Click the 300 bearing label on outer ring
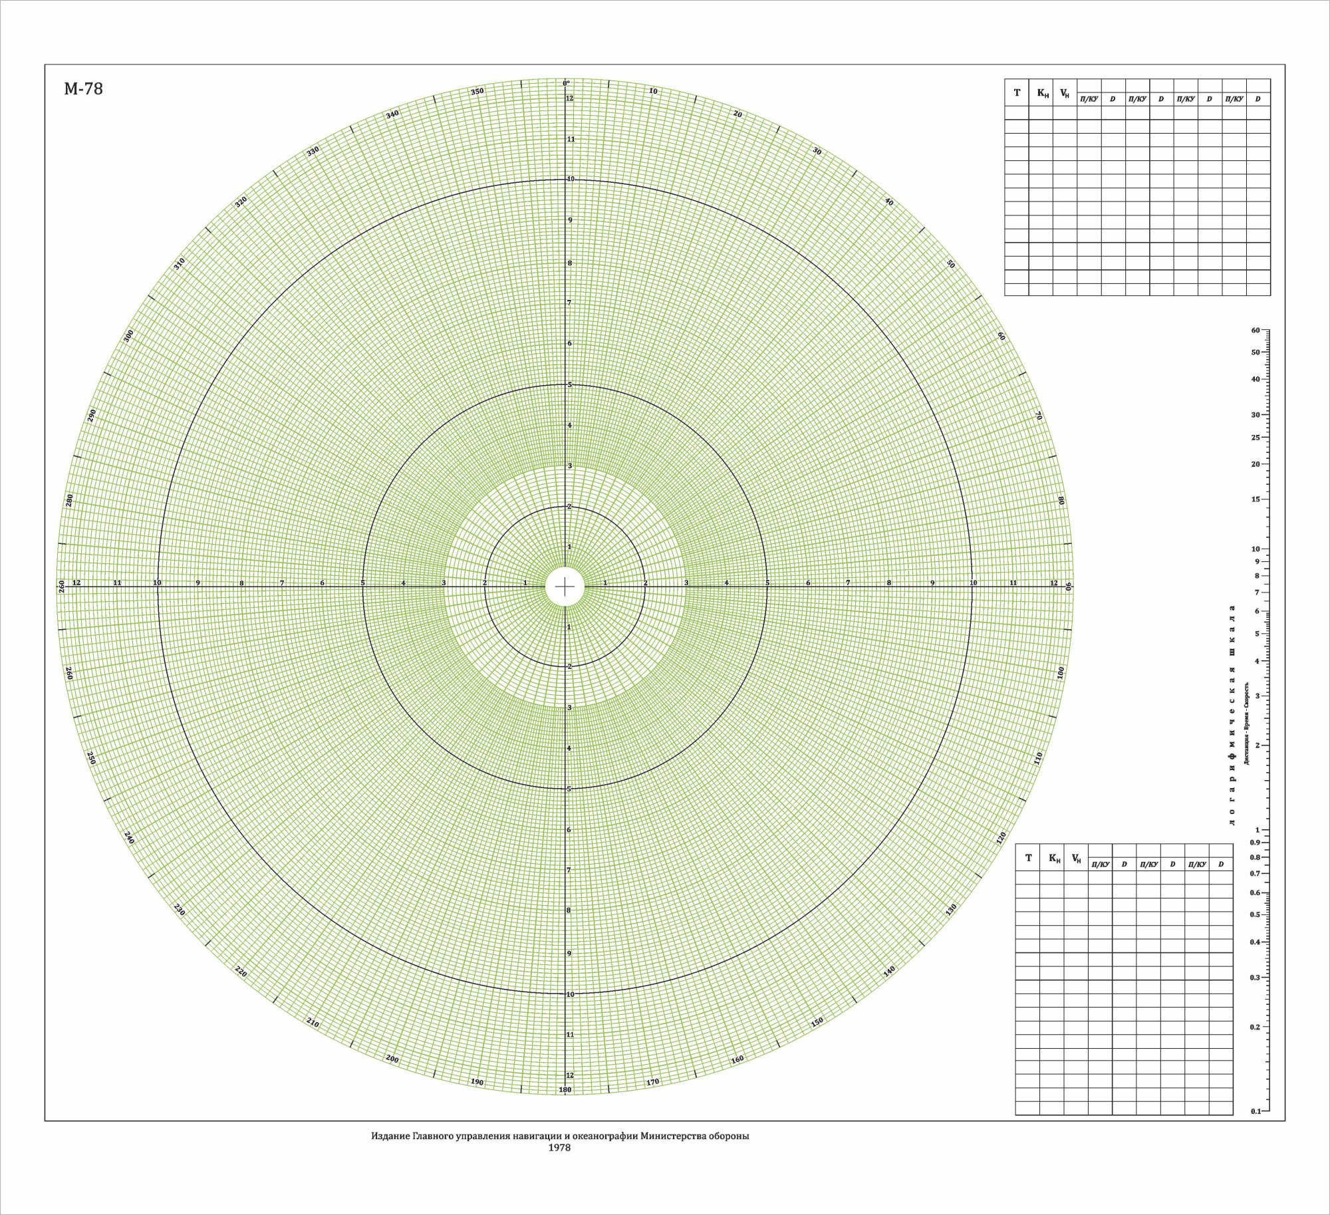 pyautogui.click(x=130, y=336)
